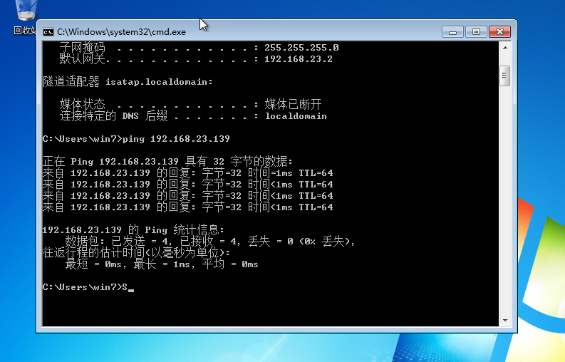
Task: Click the blinking cursor at the last prompt
Action: click(x=131, y=288)
